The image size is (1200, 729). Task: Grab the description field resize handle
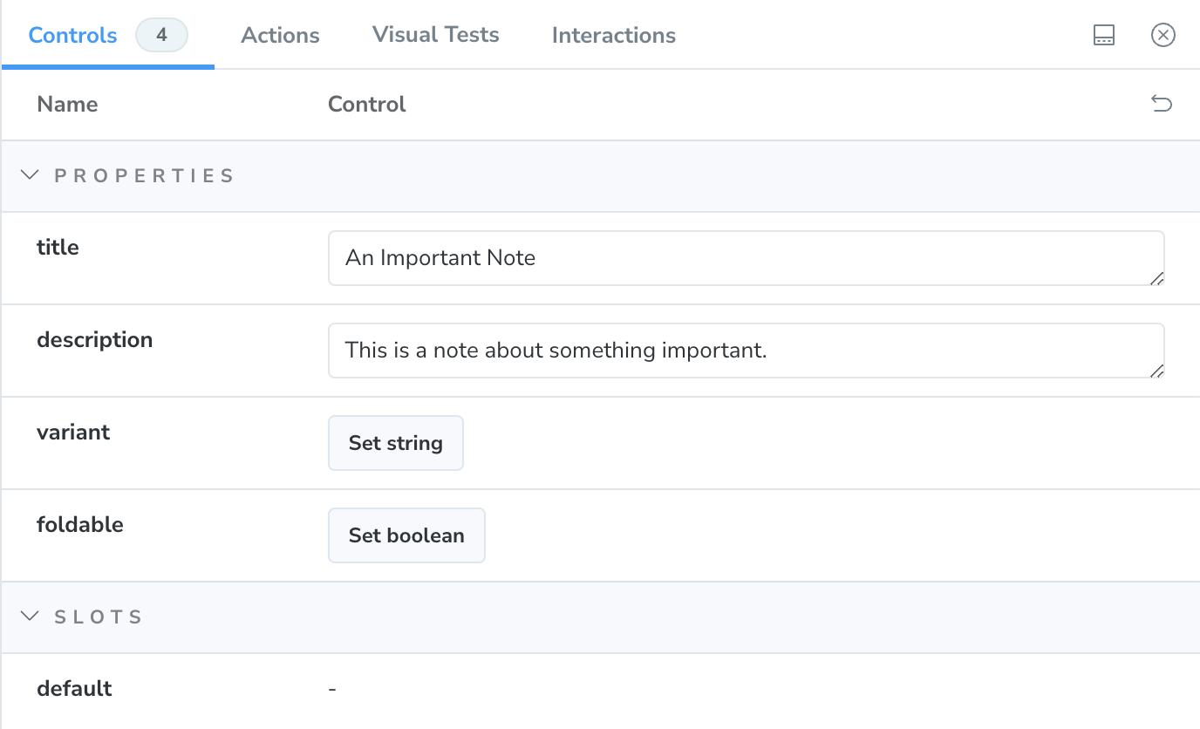click(x=1156, y=371)
